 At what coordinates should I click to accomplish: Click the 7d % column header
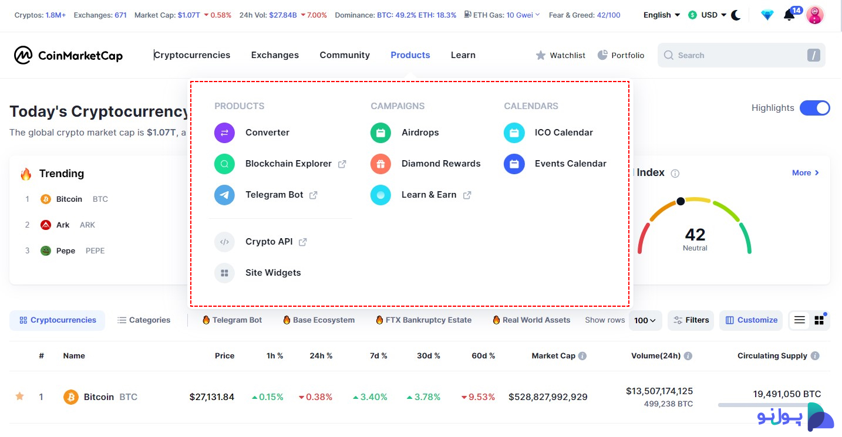point(378,355)
